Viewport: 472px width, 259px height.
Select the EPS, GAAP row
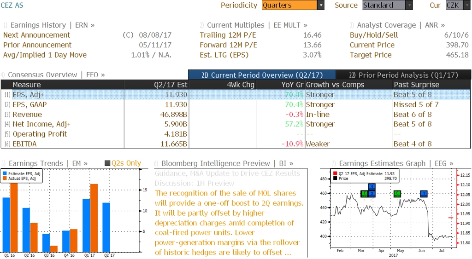(x=236, y=104)
